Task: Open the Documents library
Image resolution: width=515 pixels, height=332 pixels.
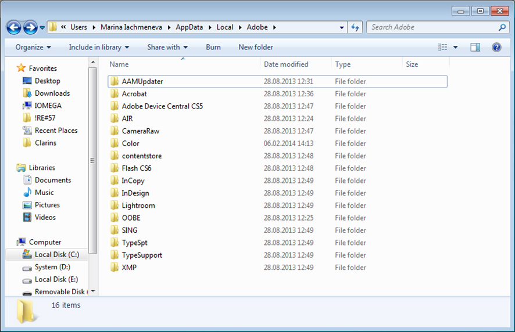Action: (x=53, y=180)
